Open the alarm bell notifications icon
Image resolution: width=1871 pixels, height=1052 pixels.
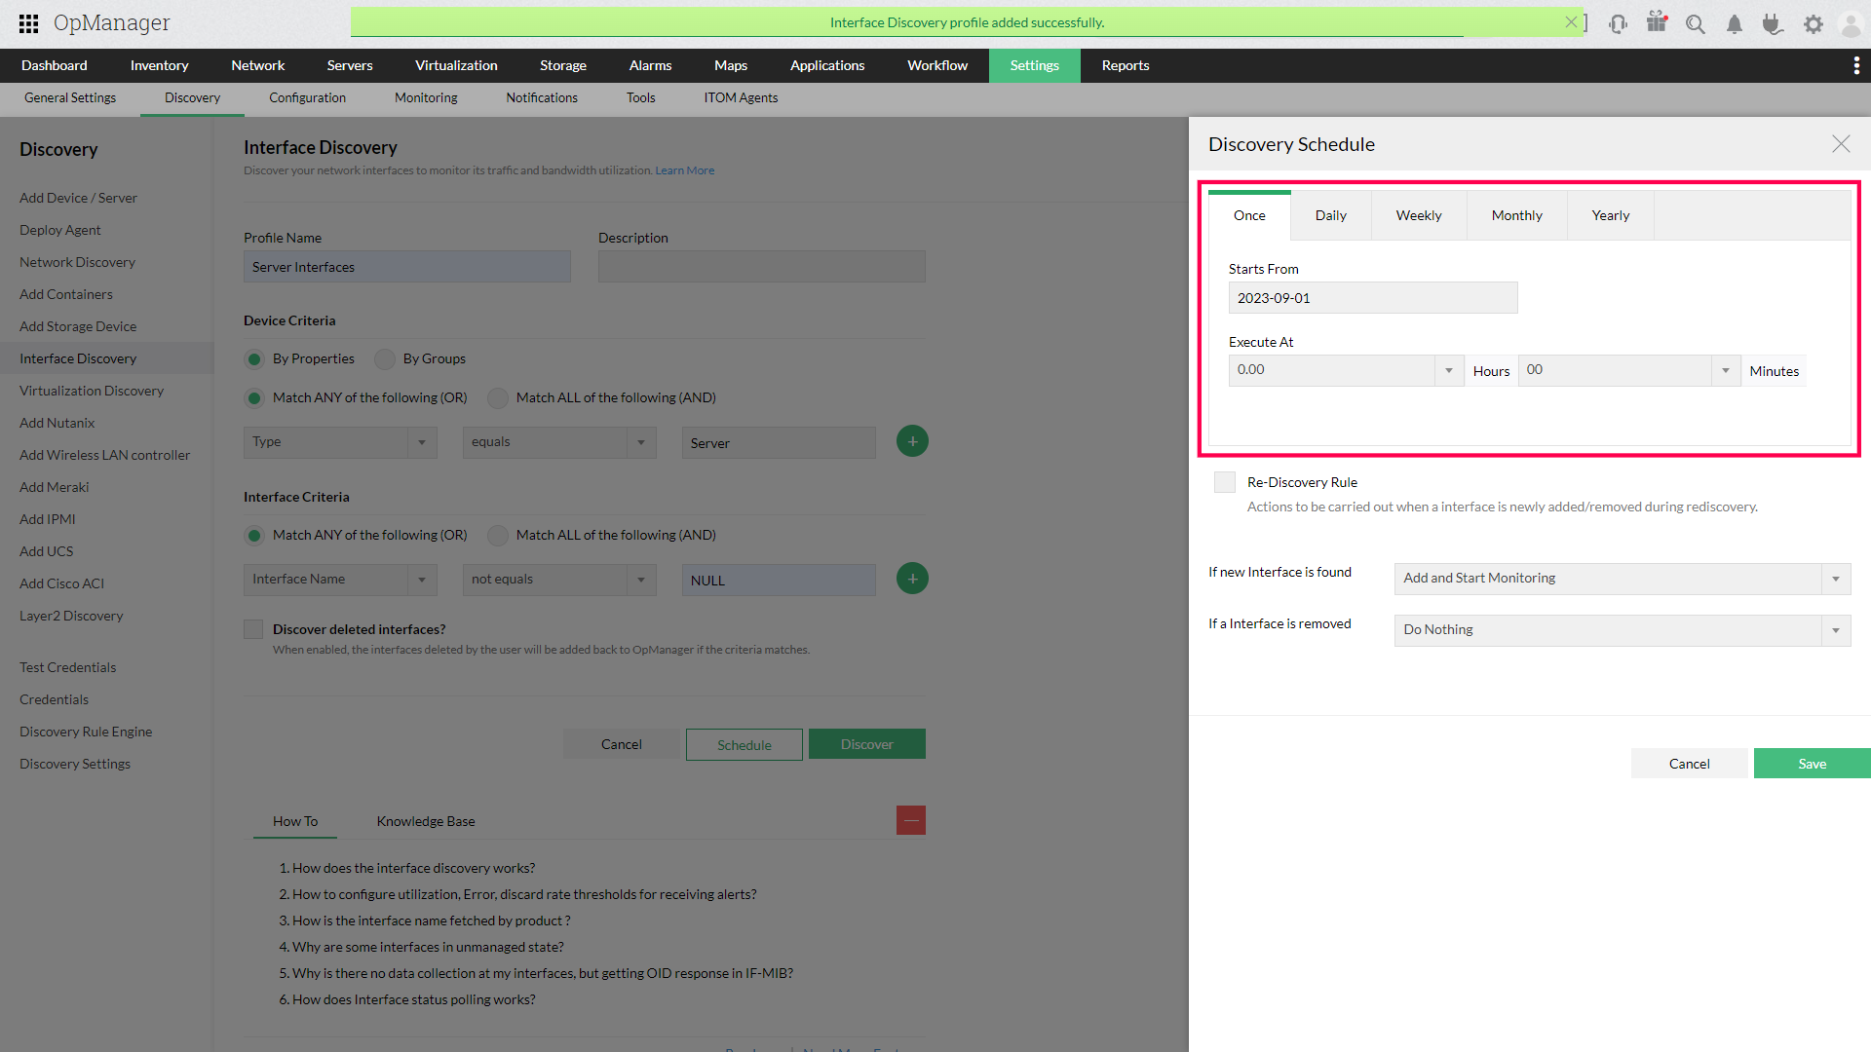click(1735, 24)
